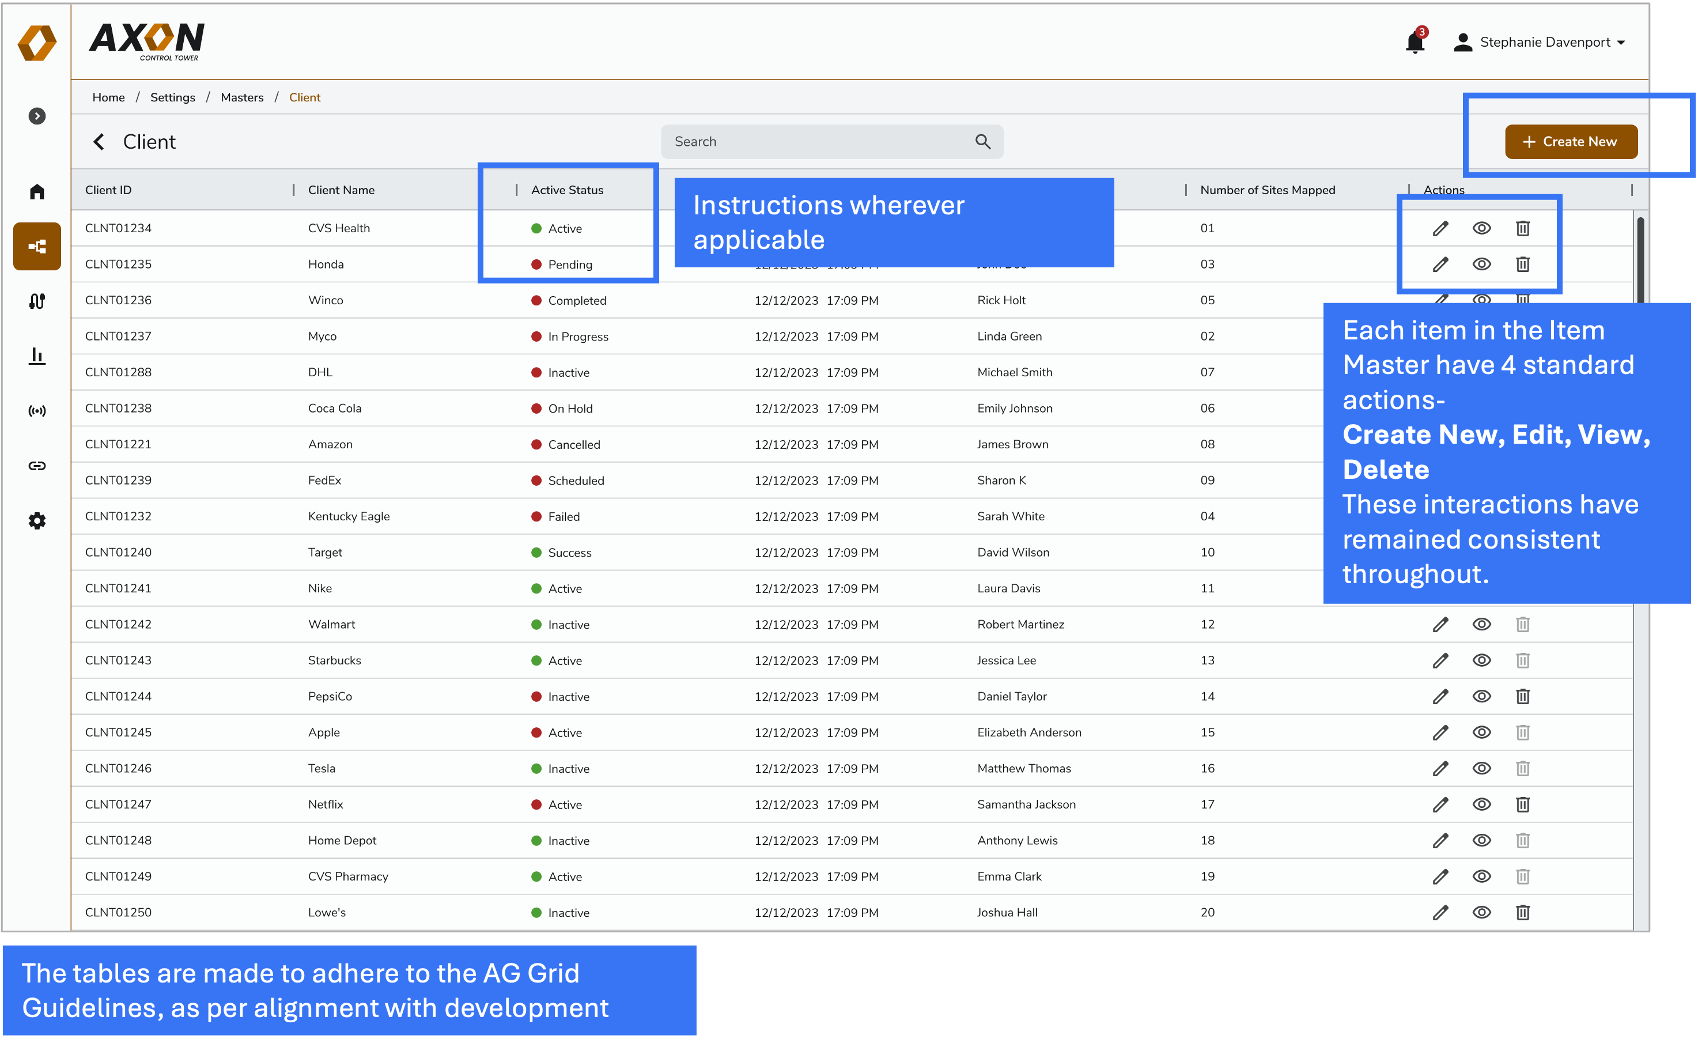Open Stephanie Davenport user dropdown
The width and height of the screenshot is (1698, 1043).
1540,42
